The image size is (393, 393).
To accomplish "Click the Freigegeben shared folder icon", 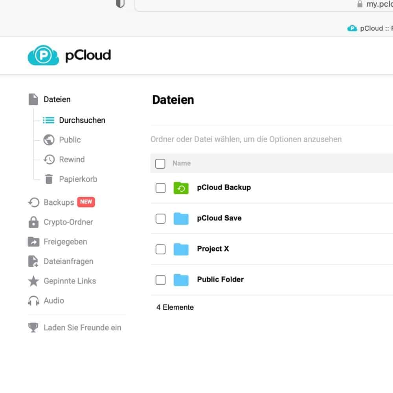I will (33, 242).
